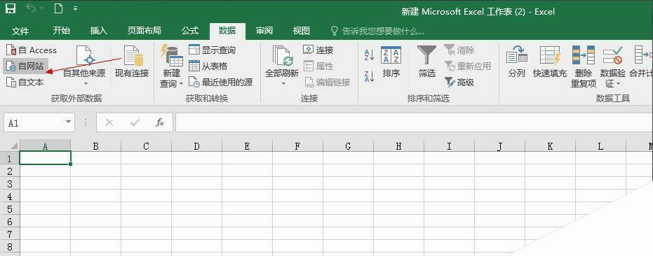This screenshot has width=653, height=256.
Task: Click the fx insert function button
Action: click(159, 122)
